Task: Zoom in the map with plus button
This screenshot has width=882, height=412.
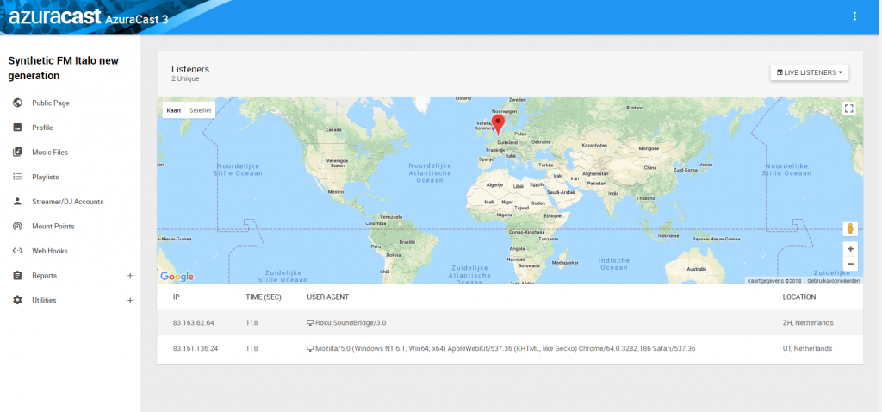Action: (x=850, y=249)
